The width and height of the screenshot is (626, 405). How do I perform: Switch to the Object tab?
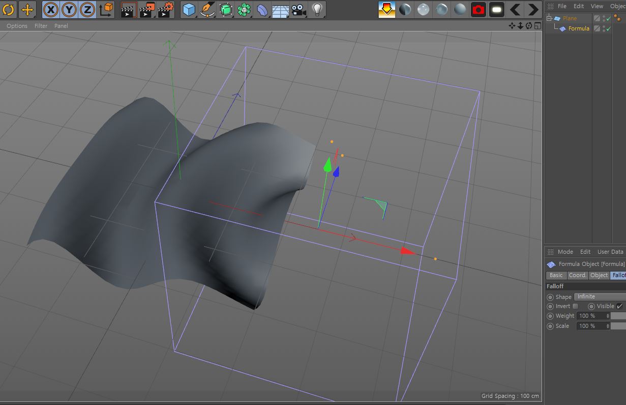click(599, 275)
